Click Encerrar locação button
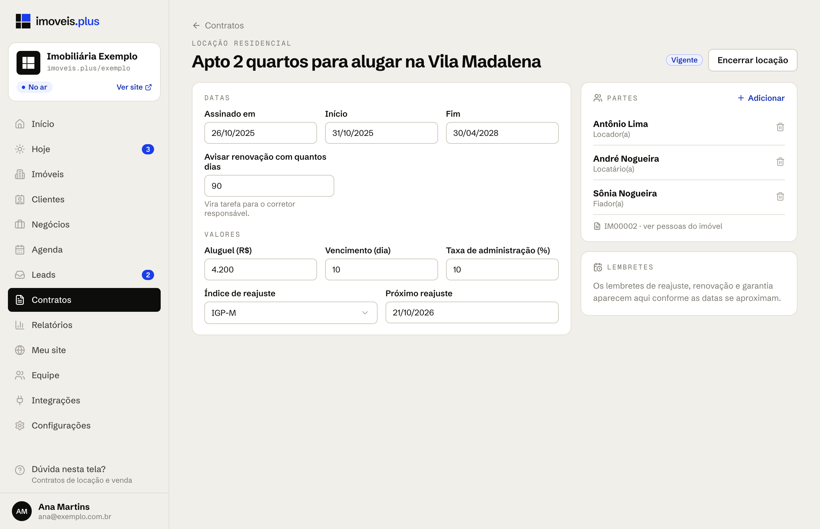This screenshot has height=529, width=820. tap(752, 60)
